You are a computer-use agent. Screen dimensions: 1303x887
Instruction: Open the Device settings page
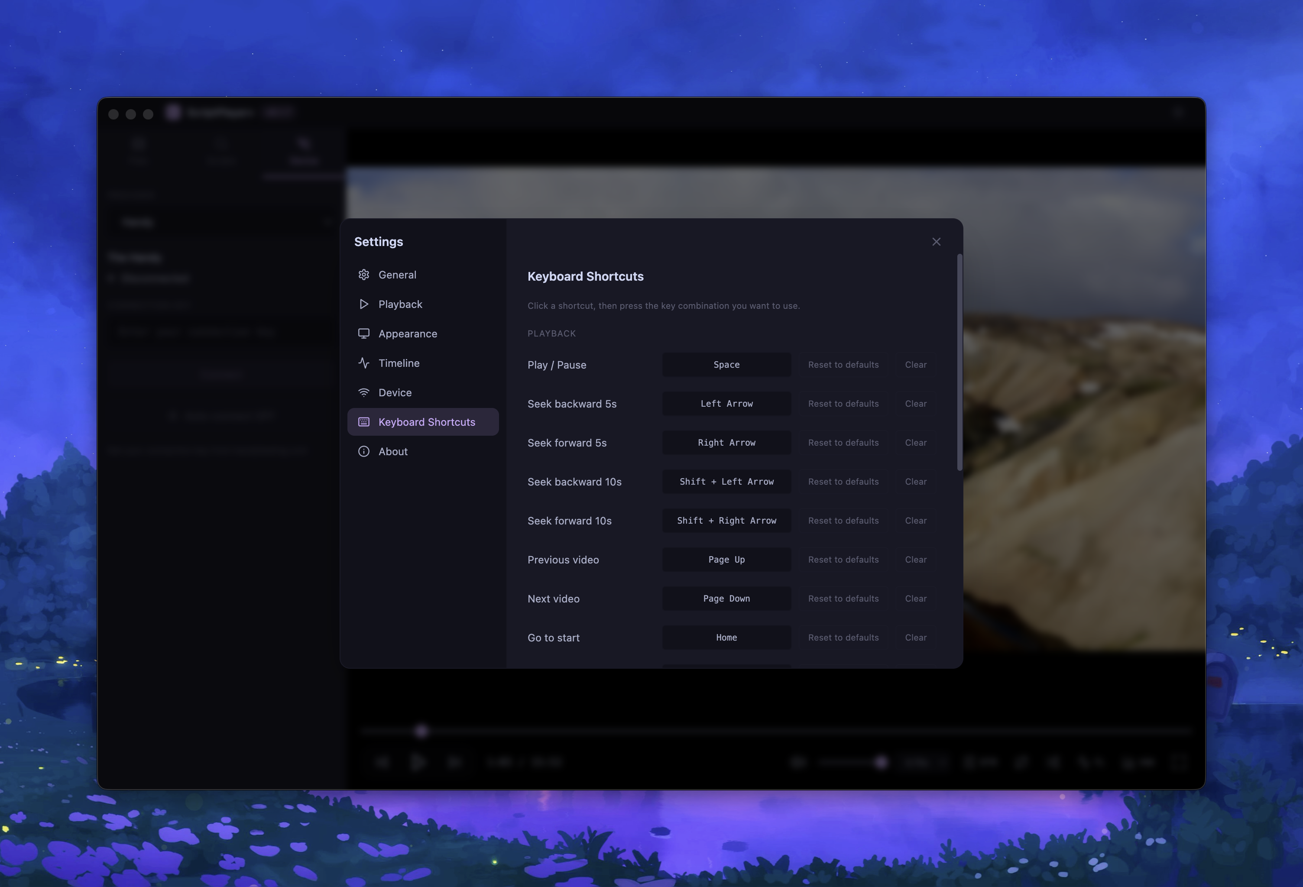point(395,392)
